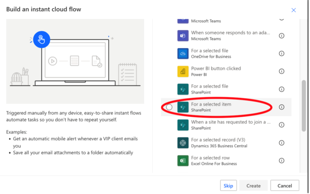310x194 pixels.
Task: Click the info icon beside 'When someone responds to an adaptive card'
Action: click(281, 35)
